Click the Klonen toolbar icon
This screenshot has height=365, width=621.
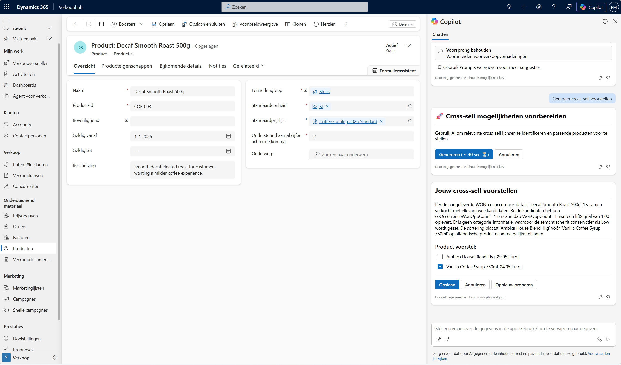point(288,24)
